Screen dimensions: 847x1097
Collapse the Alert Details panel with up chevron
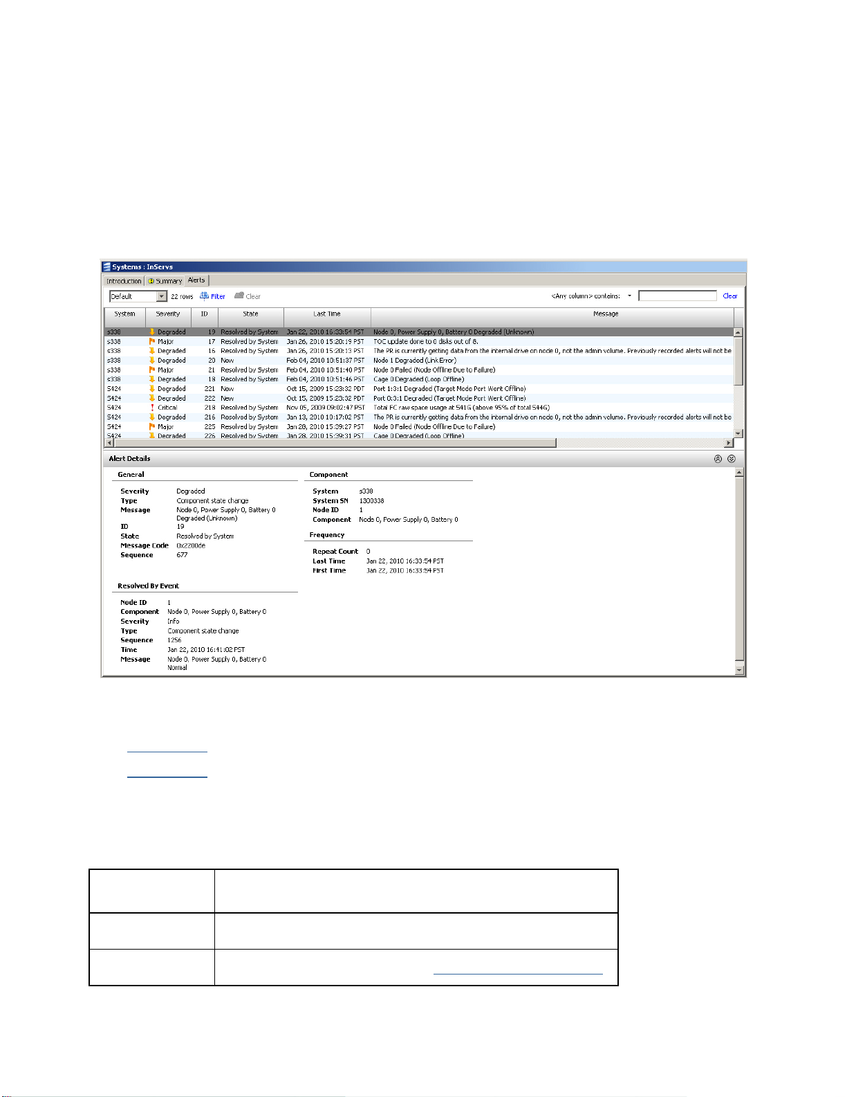point(718,459)
